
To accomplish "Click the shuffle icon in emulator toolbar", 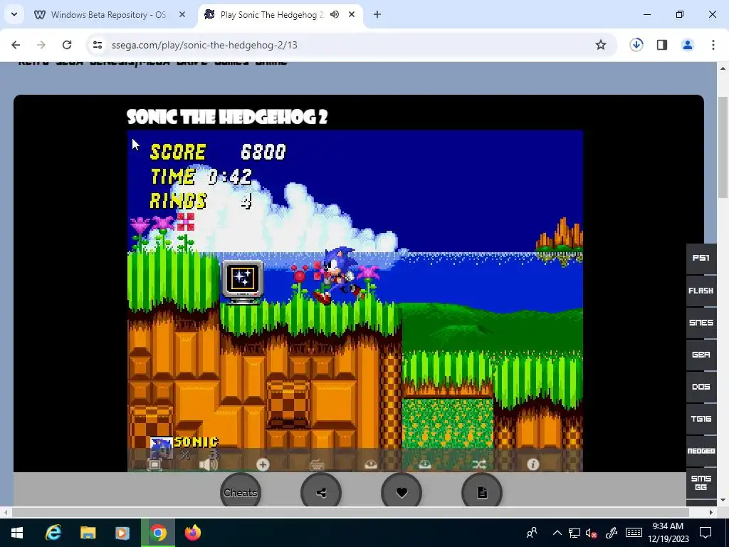I will (x=479, y=464).
